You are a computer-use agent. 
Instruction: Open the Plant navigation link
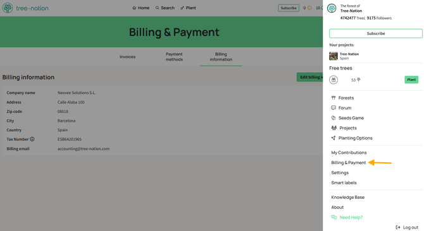coord(188,8)
